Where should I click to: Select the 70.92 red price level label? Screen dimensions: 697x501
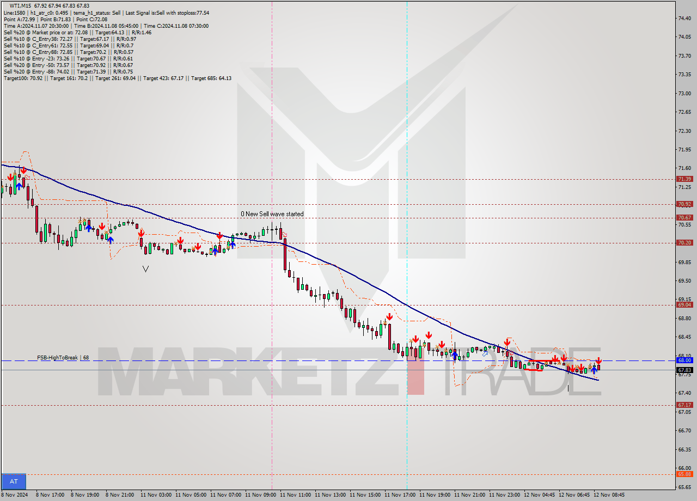[684, 204]
